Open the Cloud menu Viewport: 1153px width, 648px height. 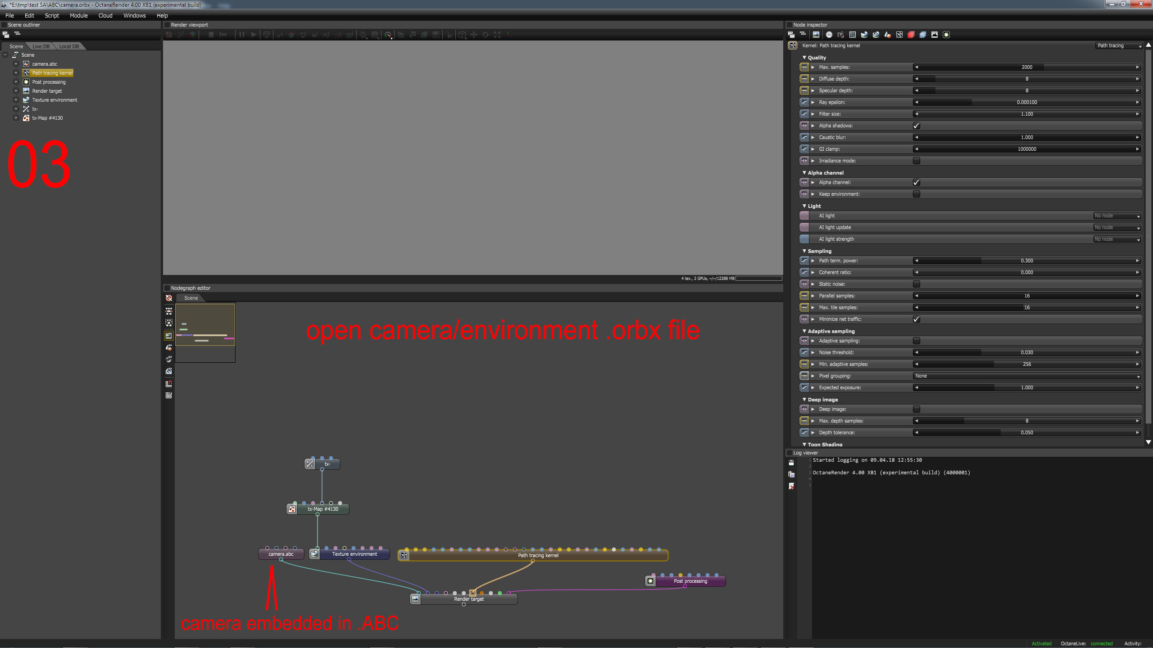pyautogui.click(x=105, y=15)
